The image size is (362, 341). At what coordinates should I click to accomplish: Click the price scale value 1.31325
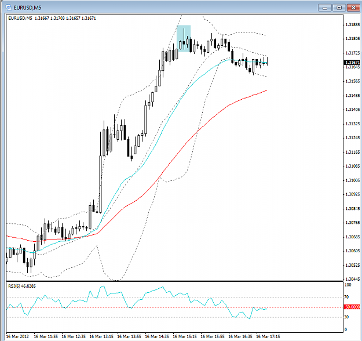coord(353,124)
